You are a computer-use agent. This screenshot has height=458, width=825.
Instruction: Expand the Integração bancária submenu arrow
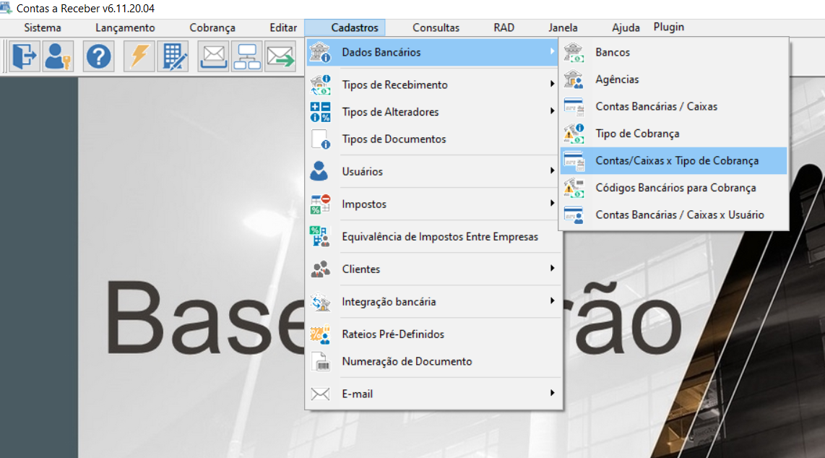[x=552, y=301]
